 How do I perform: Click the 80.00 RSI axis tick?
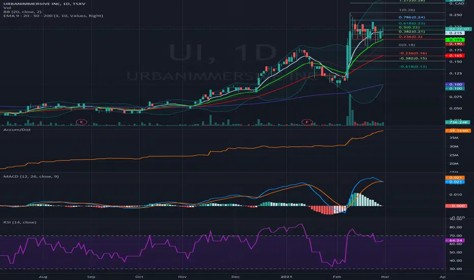click(x=456, y=227)
